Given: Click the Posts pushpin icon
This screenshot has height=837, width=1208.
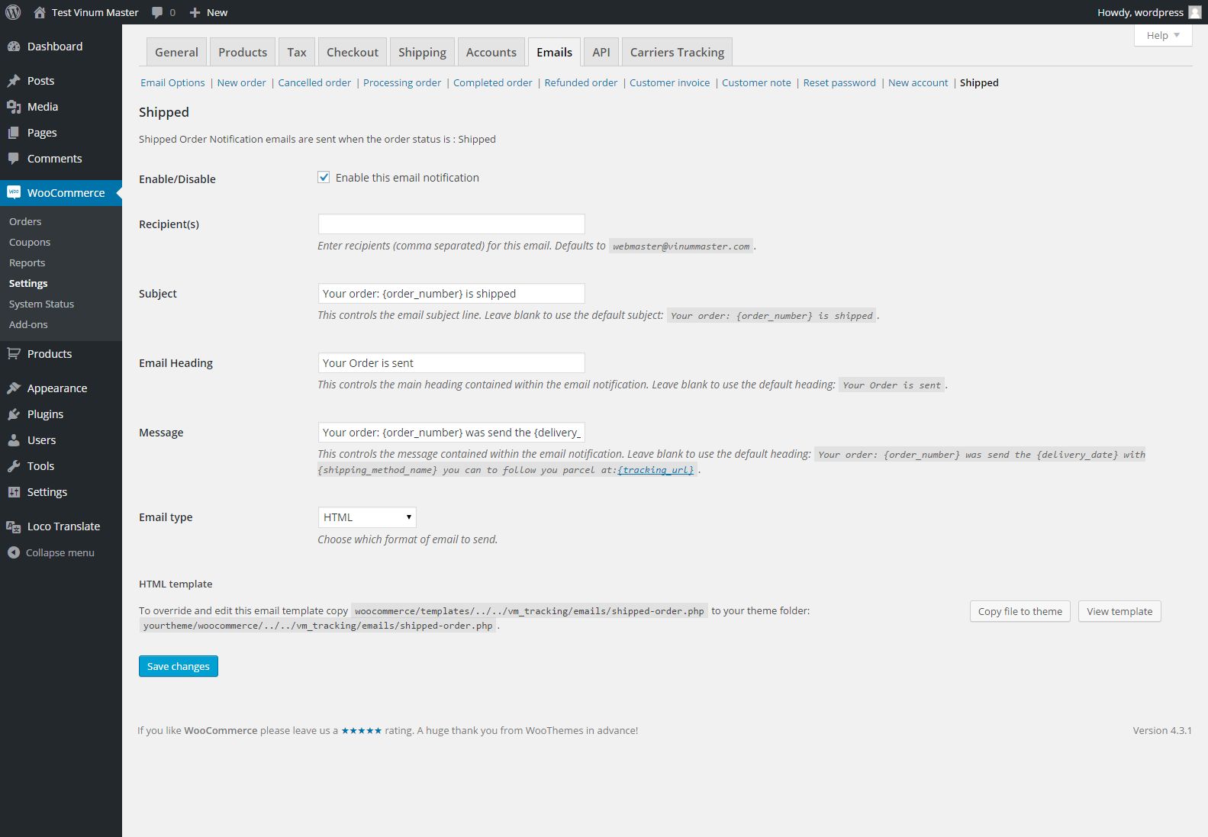Looking at the screenshot, I should point(14,81).
